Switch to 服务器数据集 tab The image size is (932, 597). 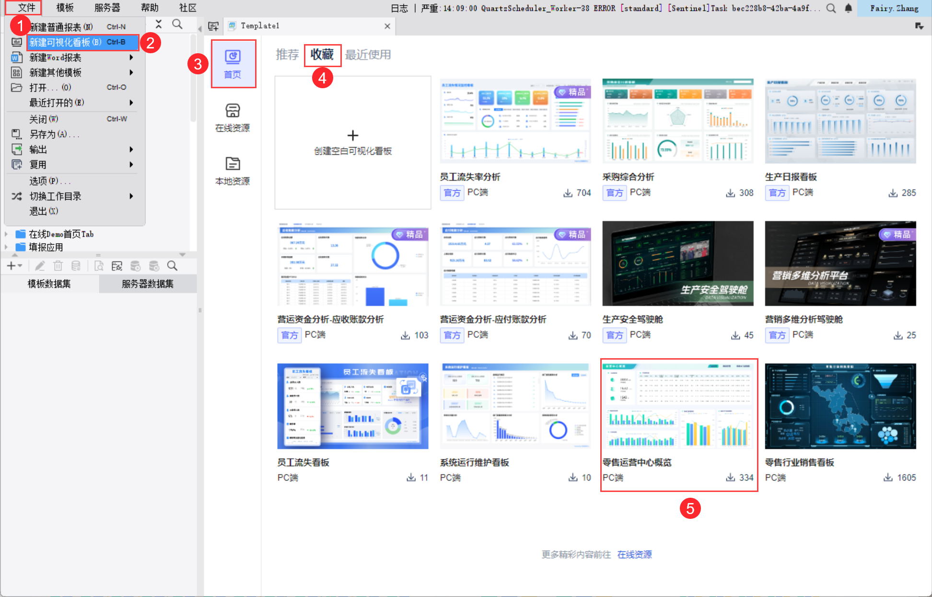click(147, 284)
